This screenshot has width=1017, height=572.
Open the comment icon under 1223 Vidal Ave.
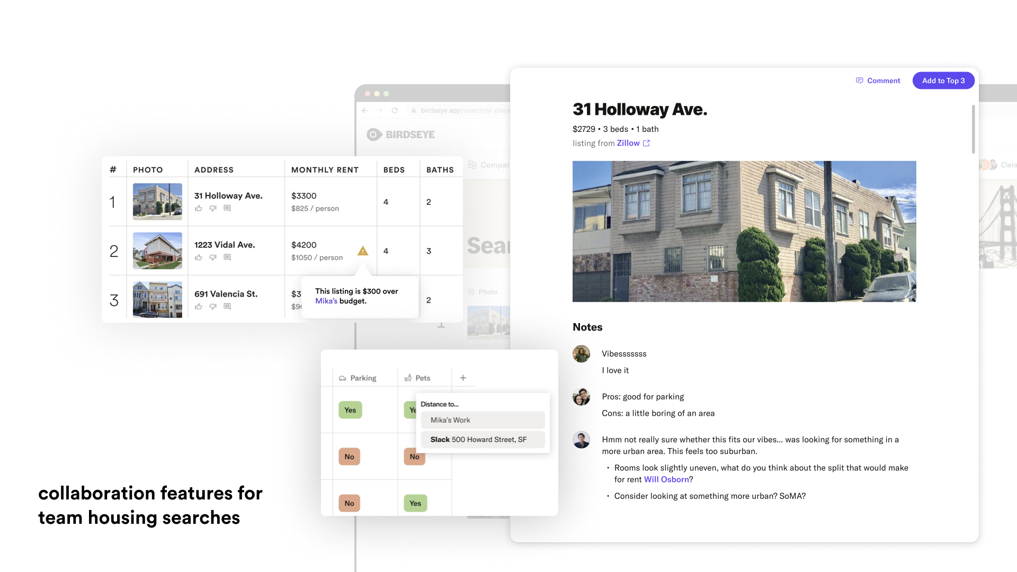227,257
